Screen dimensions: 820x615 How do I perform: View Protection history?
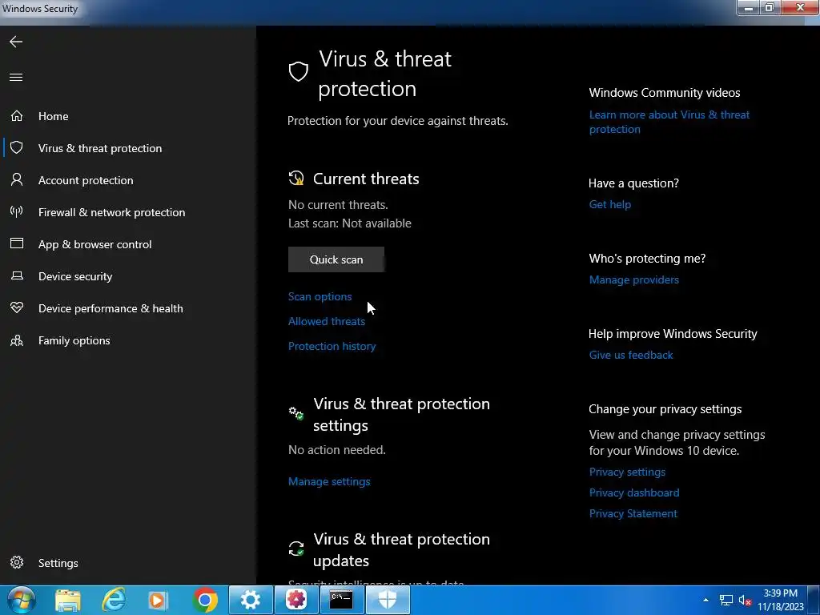point(332,346)
